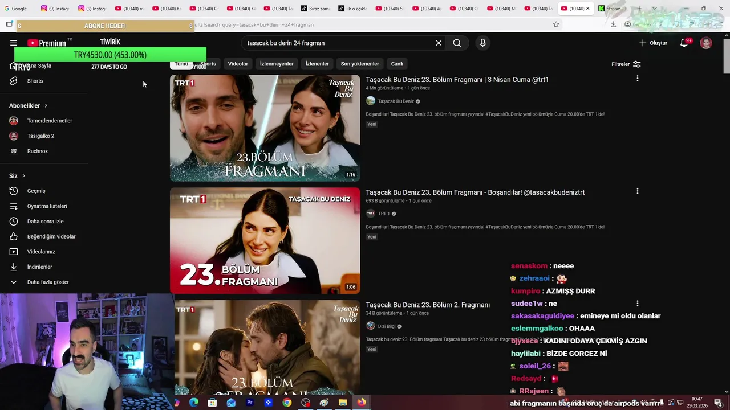Image resolution: width=730 pixels, height=410 pixels.
Task: Open Daha sonra izle list
Action: click(45, 222)
